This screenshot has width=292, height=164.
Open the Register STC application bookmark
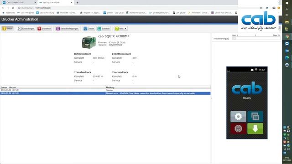pyautogui.click(x=90, y=13)
